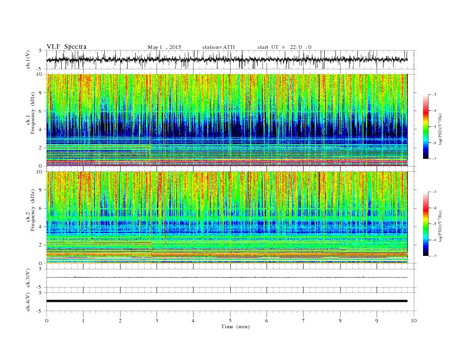The width and height of the screenshot is (466, 360).
Task: Click time axis tick label "3"
Action: [157, 321]
